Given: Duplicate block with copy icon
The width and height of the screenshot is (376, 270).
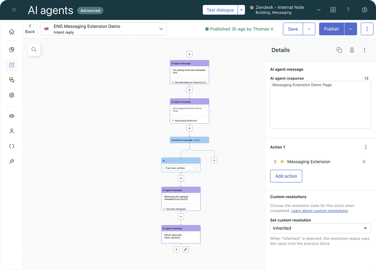Looking at the screenshot, I should point(339,50).
